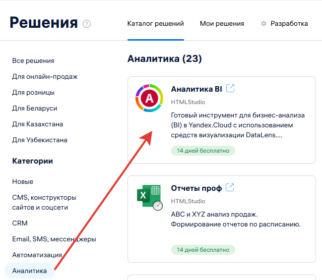Open Для Беларуси solutions
This screenshot has height=280, width=322.
[x=35, y=108]
